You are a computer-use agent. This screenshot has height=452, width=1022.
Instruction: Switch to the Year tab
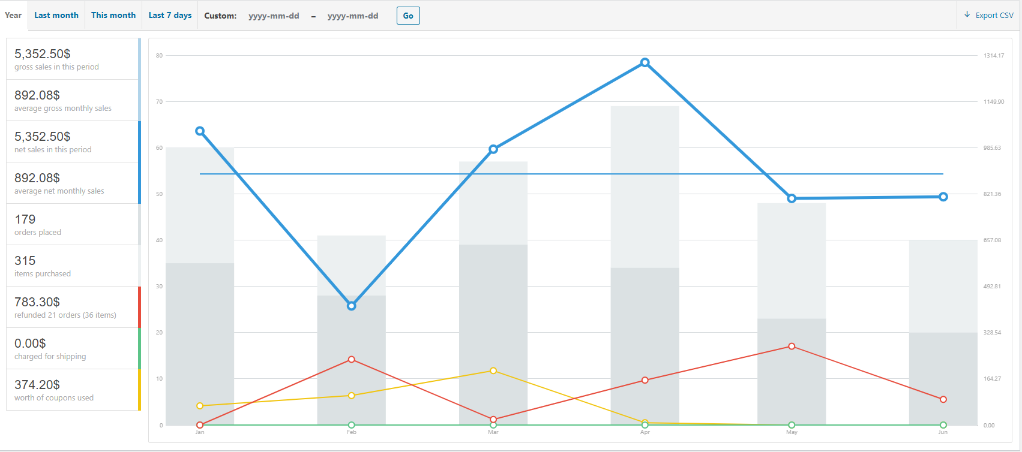pos(13,16)
